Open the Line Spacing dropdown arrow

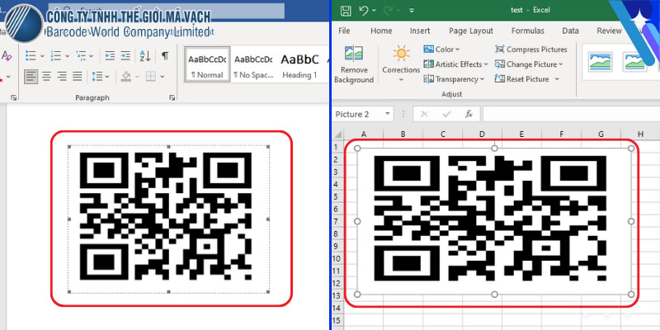point(107,77)
